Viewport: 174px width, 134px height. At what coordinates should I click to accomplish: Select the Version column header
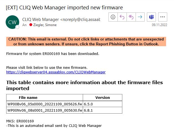[x=103, y=98]
